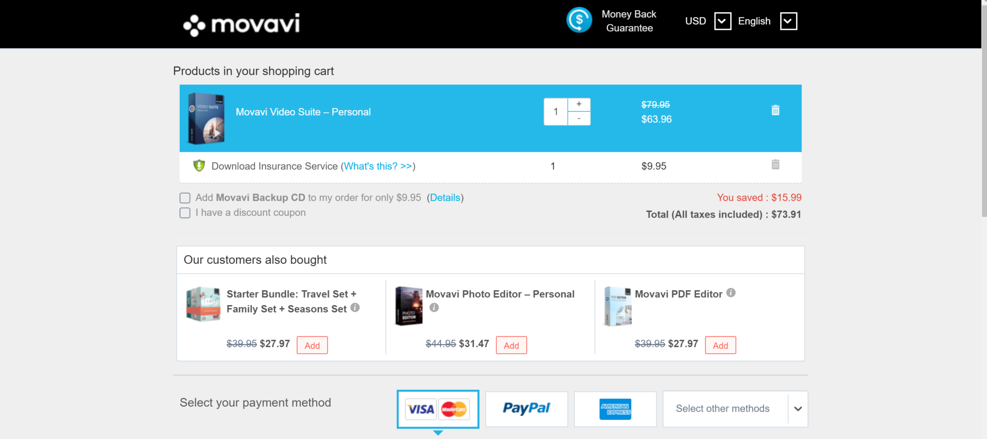Click the Movavi Video Suite – Personal title

point(303,112)
